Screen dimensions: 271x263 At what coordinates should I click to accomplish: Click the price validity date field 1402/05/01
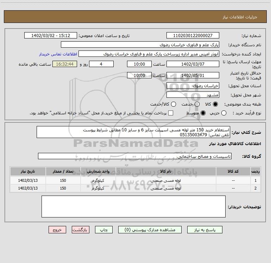(x=193, y=75)
